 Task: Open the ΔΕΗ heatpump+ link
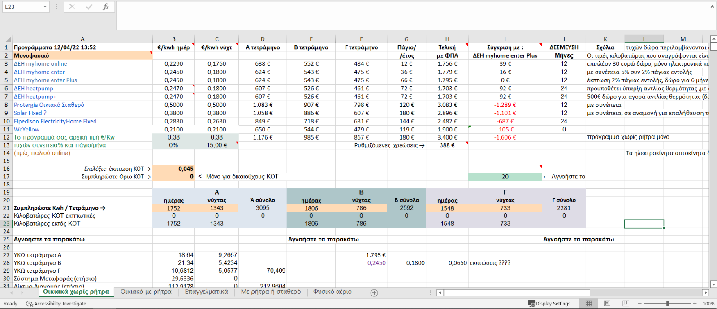coord(35,97)
